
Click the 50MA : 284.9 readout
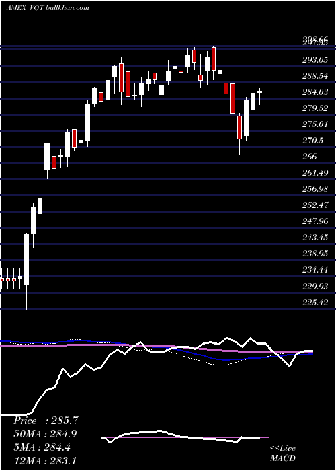pyautogui.click(x=45, y=434)
